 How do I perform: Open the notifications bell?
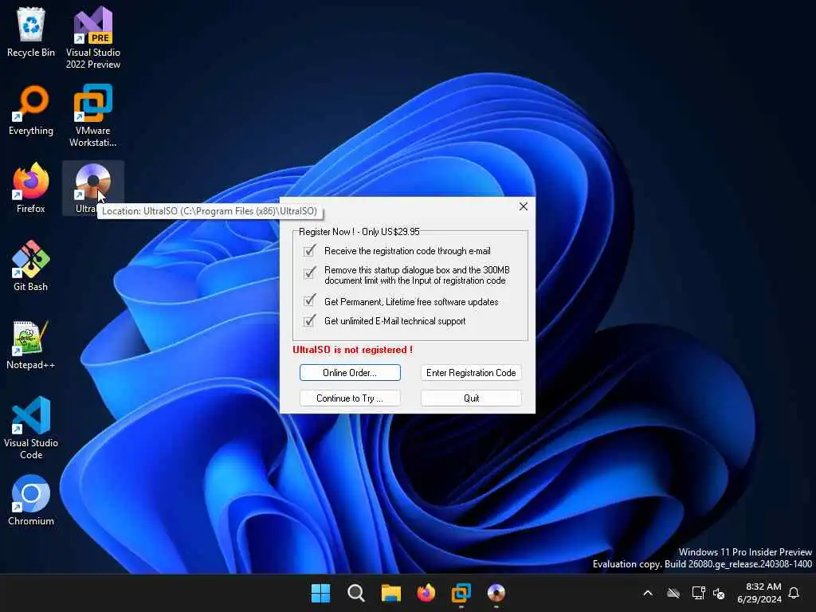tap(794, 593)
